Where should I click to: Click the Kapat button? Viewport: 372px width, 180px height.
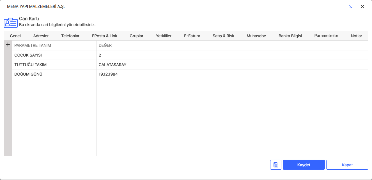tap(347, 165)
